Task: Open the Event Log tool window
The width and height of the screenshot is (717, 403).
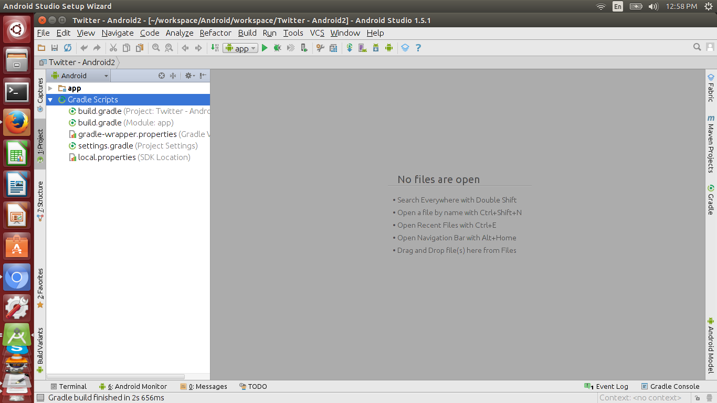Action: point(606,386)
